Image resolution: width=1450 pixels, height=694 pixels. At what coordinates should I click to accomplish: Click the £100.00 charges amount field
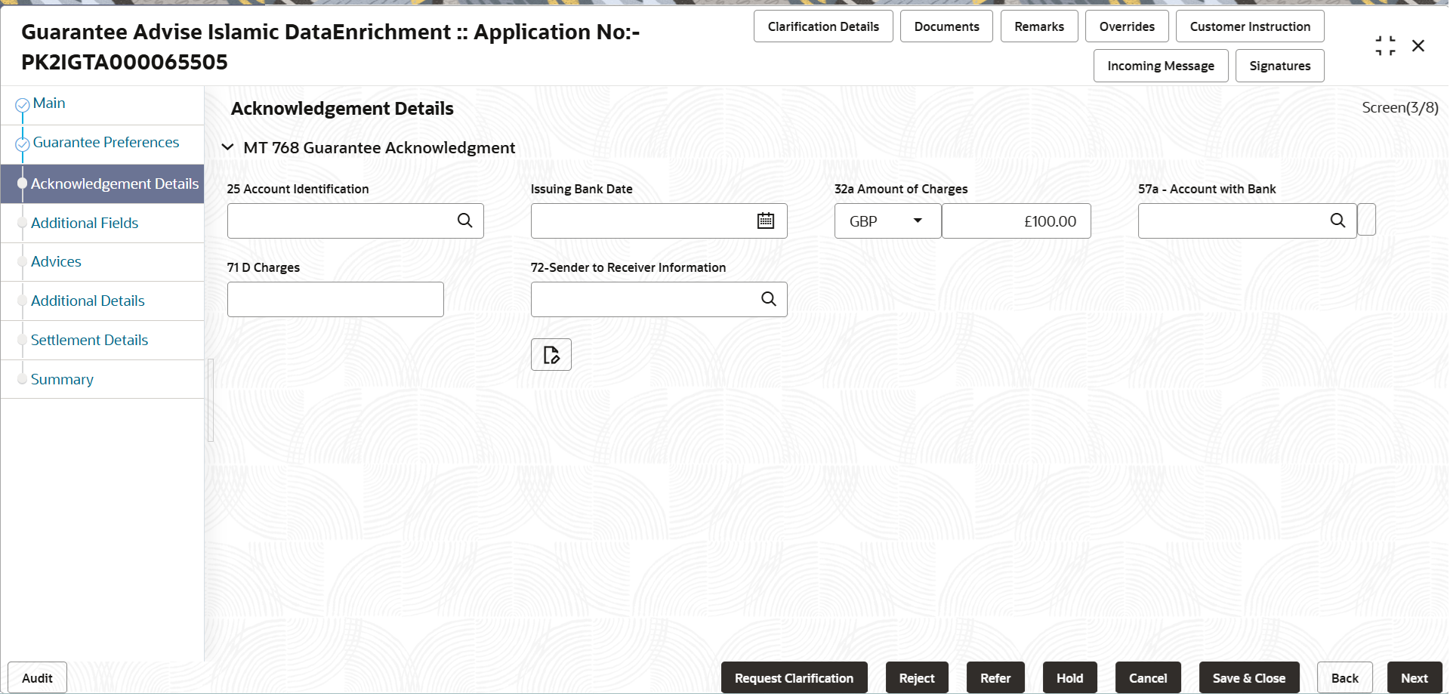tap(1017, 221)
